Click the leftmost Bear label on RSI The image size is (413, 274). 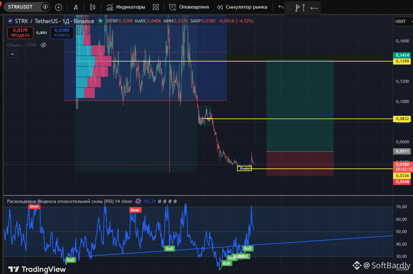[34, 206]
